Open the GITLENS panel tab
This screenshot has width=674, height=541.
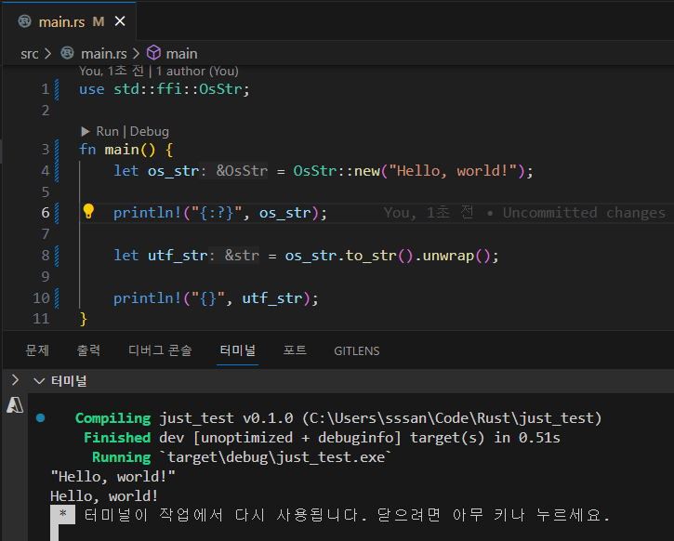[356, 350]
